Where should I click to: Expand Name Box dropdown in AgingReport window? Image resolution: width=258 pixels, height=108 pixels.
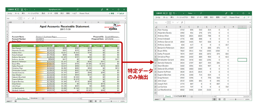point(17,19)
